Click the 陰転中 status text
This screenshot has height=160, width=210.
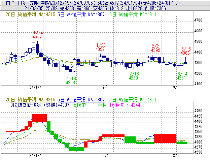coord(79,105)
